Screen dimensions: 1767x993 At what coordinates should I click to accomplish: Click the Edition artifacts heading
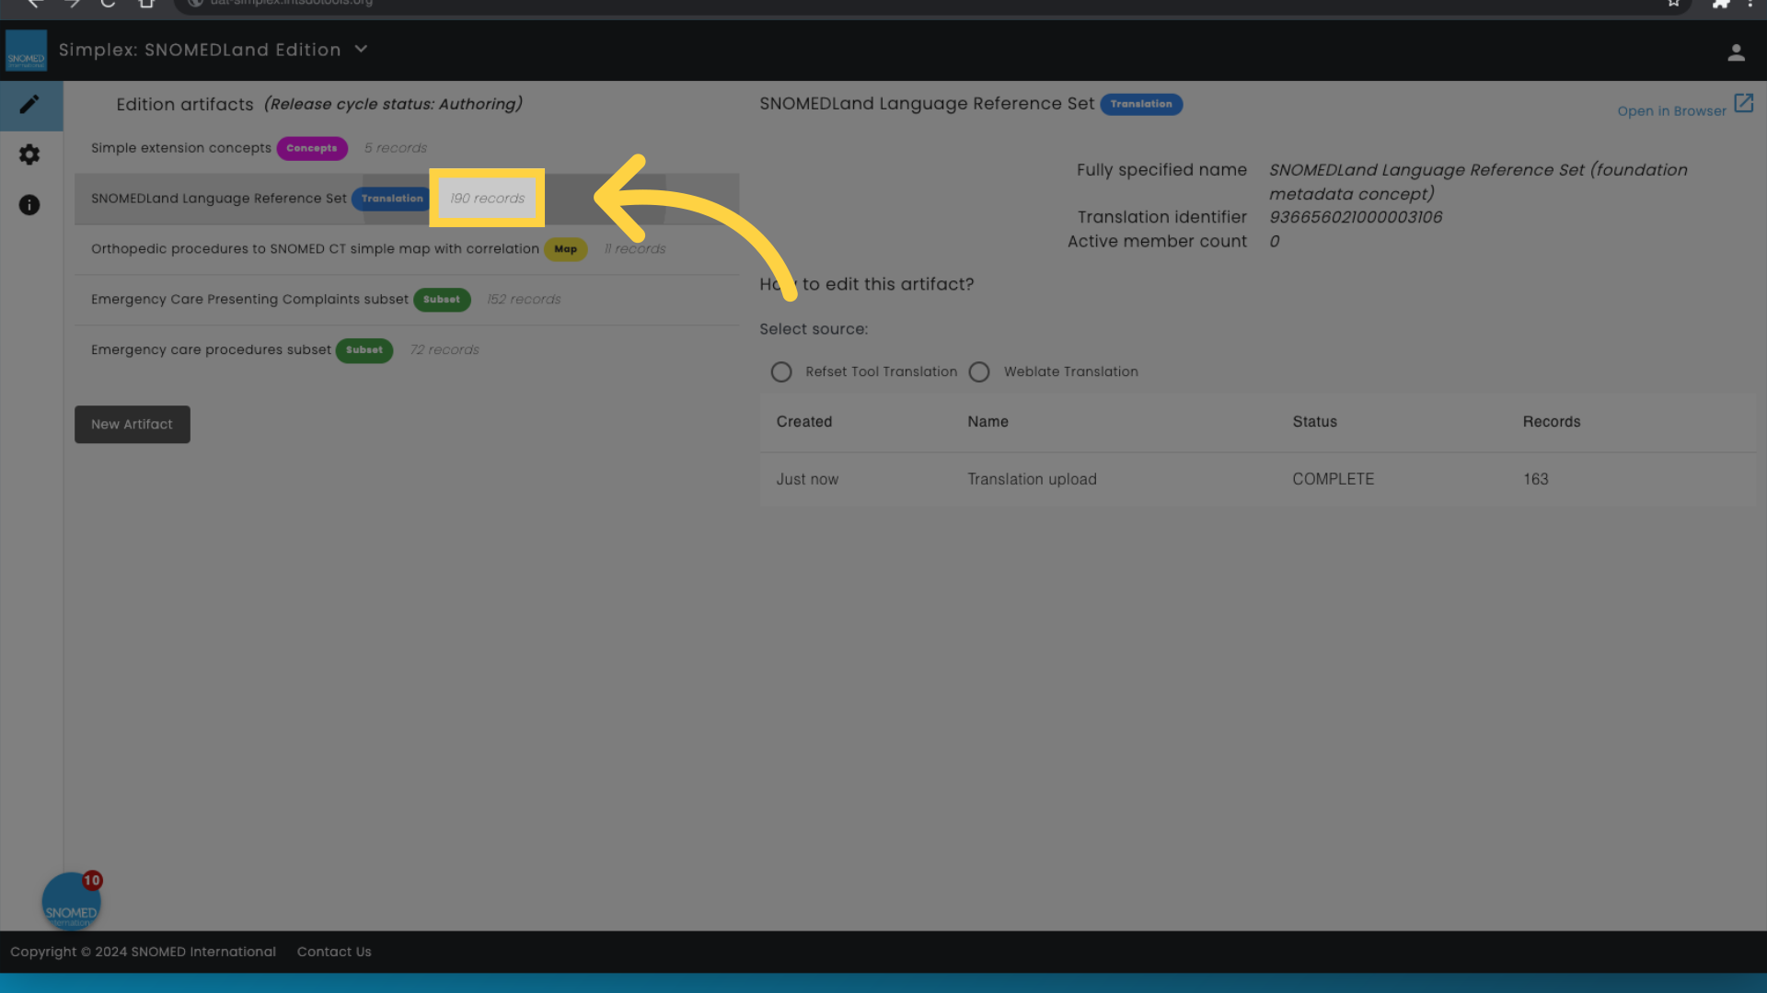coord(185,105)
